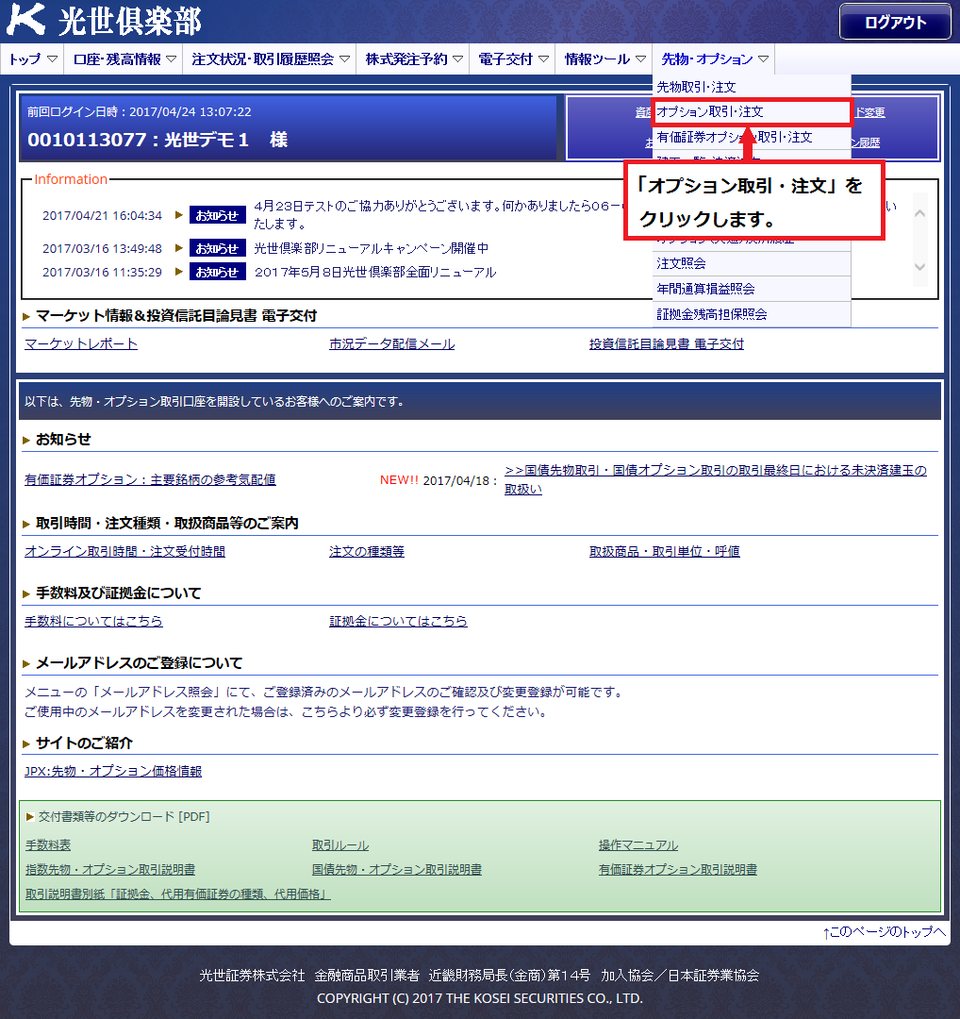
Task: Click triangle beside 交付書類等のダウンロード heading
Action: coord(30,817)
